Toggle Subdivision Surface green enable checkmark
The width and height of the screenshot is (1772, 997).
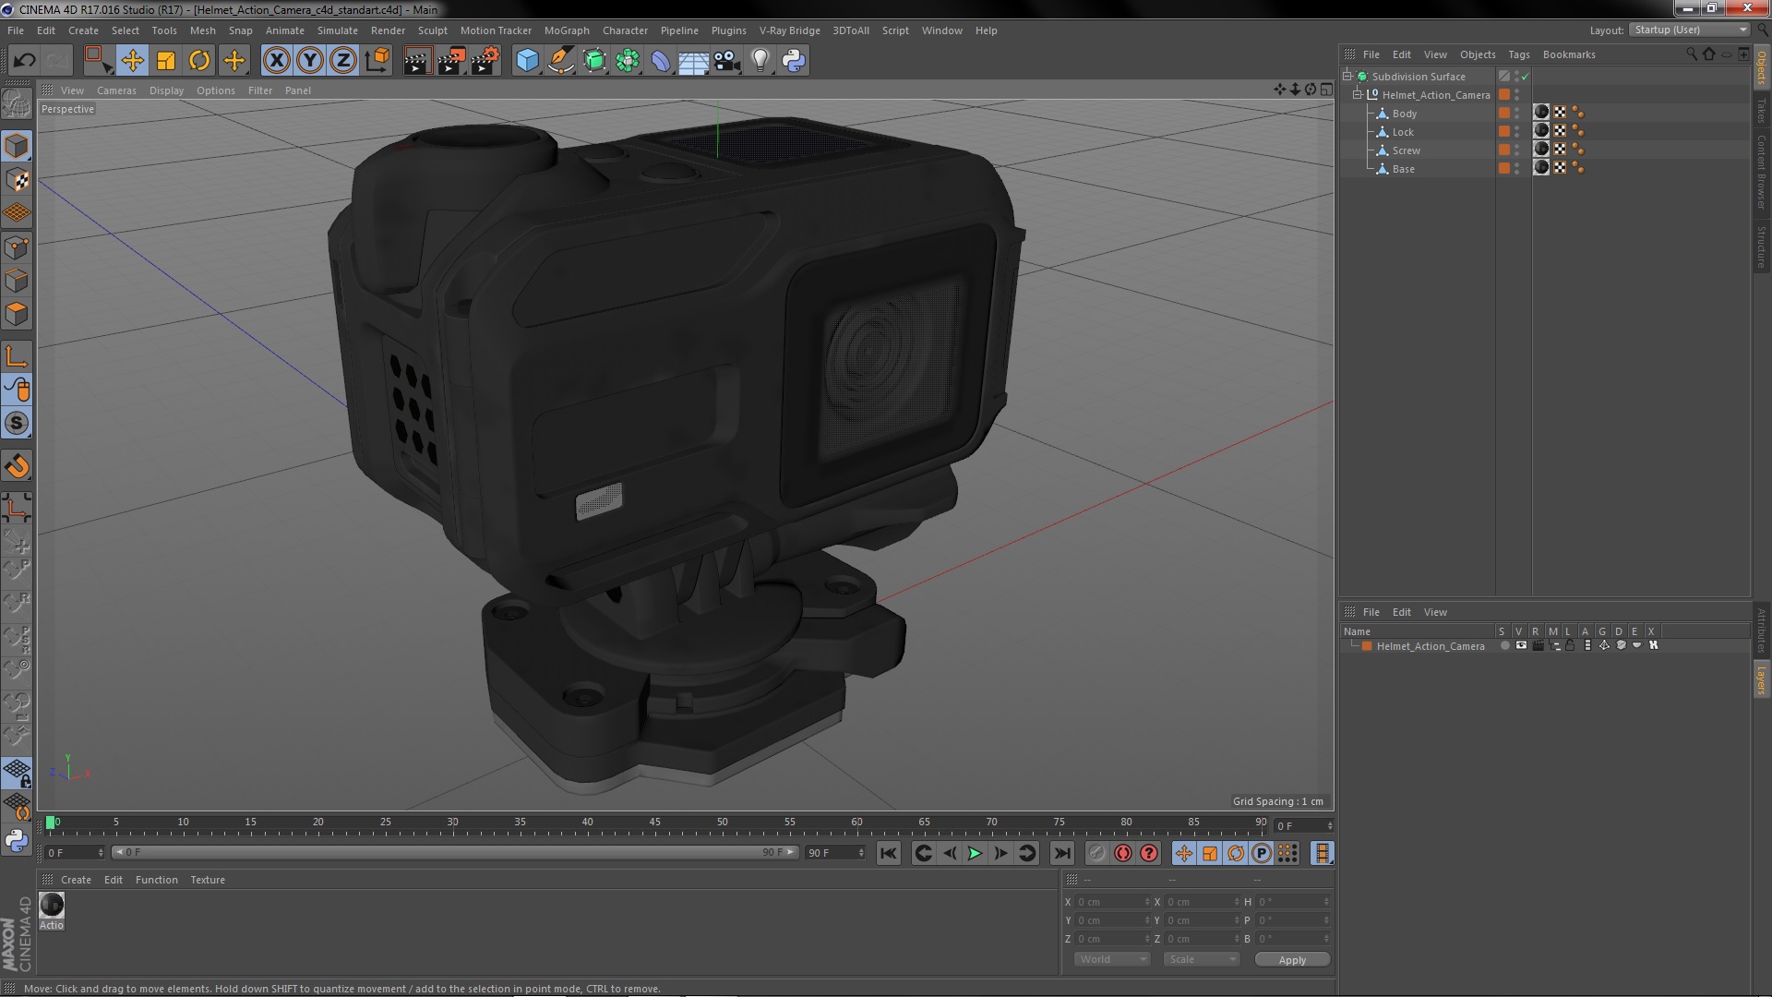point(1526,77)
